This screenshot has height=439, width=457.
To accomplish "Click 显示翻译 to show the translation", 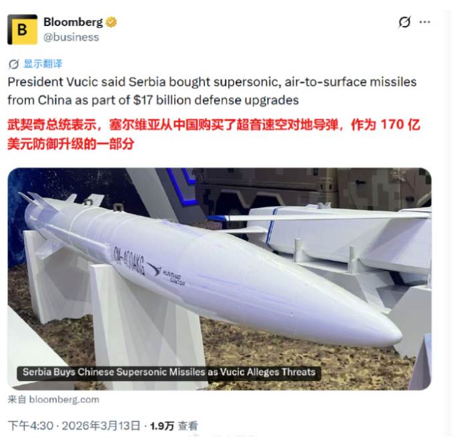I will 43,64.
